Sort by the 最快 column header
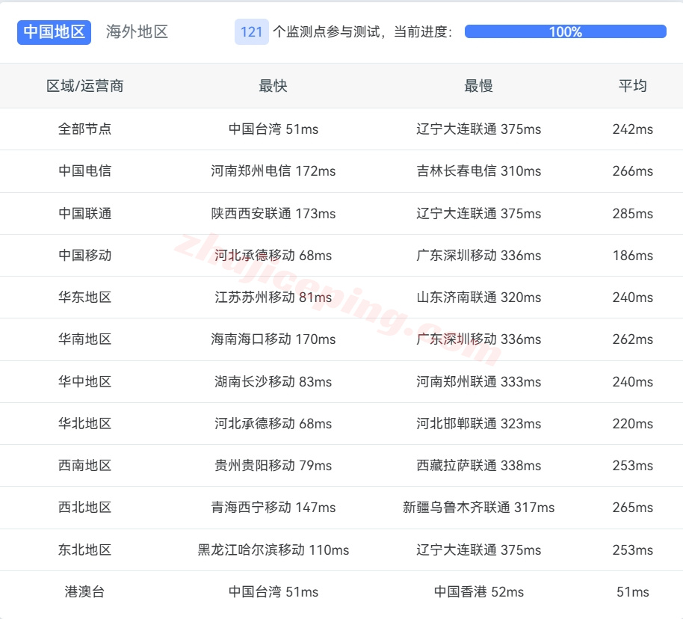The height and width of the screenshot is (619, 683). (x=273, y=86)
